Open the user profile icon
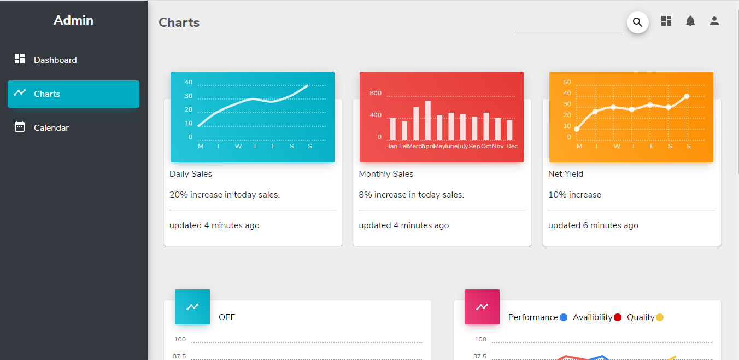 [714, 21]
